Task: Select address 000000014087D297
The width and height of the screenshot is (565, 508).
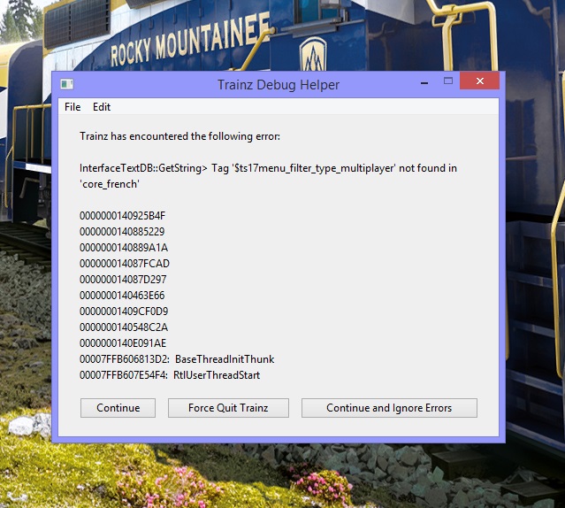Action: [x=123, y=280]
